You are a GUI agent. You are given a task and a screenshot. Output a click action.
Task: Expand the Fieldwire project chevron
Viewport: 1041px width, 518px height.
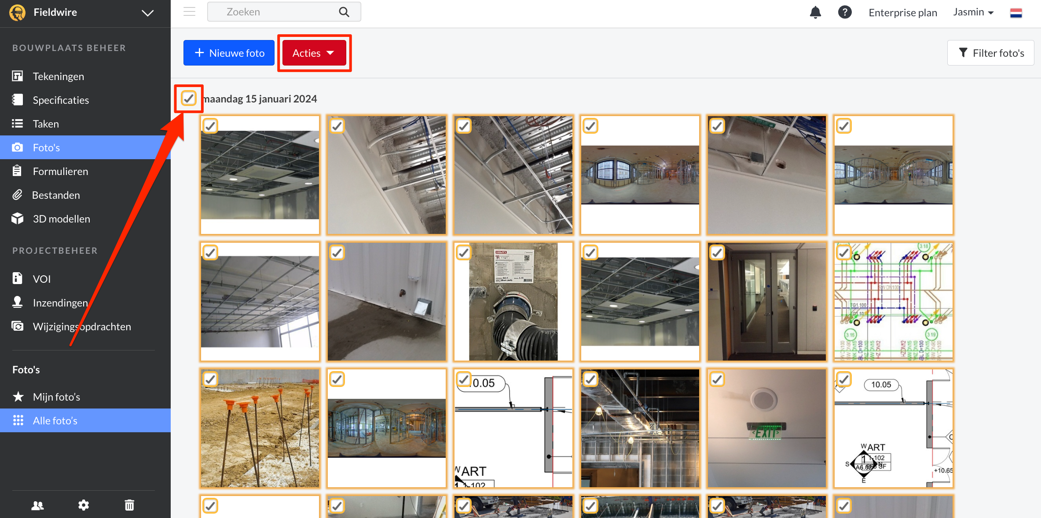click(148, 13)
